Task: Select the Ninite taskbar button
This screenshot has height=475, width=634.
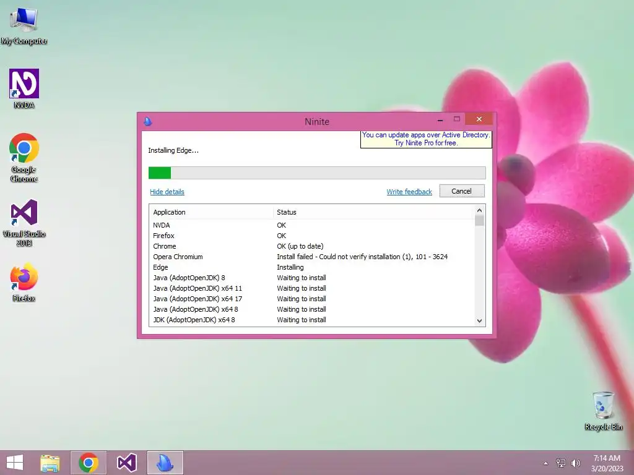Action: click(165, 463)
